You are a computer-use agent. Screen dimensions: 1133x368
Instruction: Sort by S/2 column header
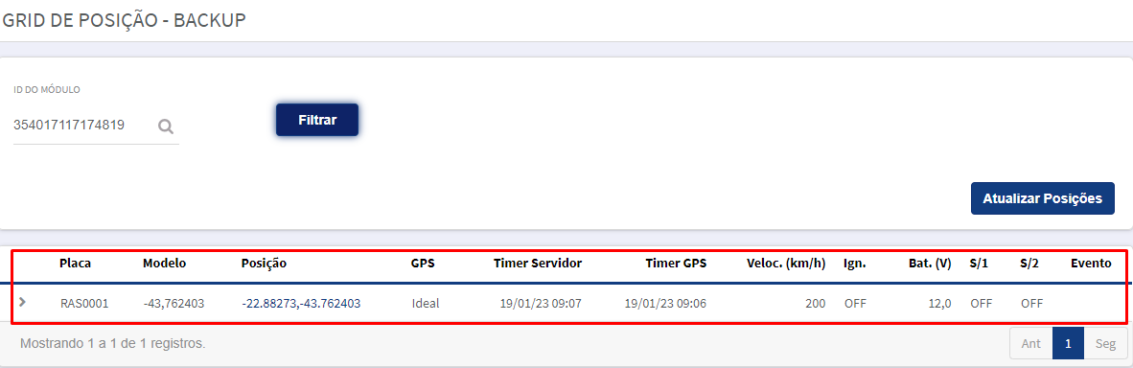1029,264
